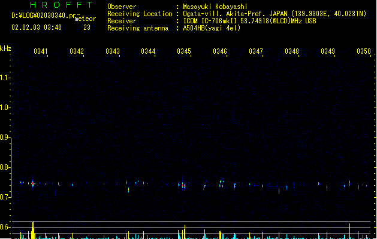The width and height of the screenshot is (377, 239).
Task: Click the 0.7 frequency axis label
Action: coord(5,197)
